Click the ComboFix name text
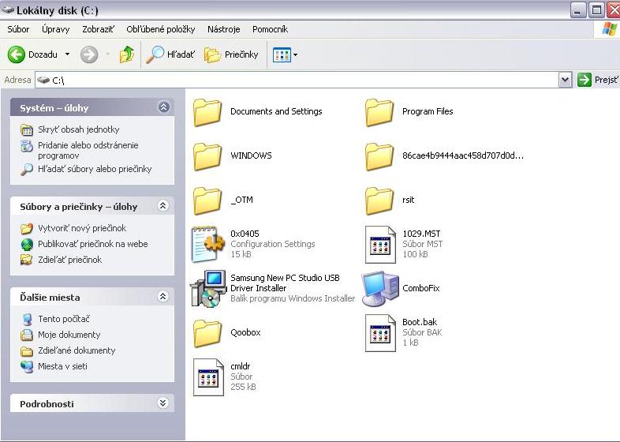 coord(420,288)
